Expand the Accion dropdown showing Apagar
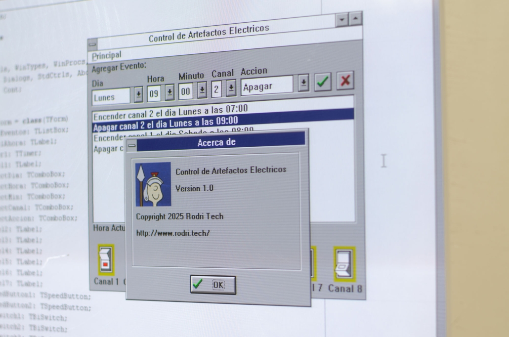The image size is (509, 337). click(x=303, y=84)
